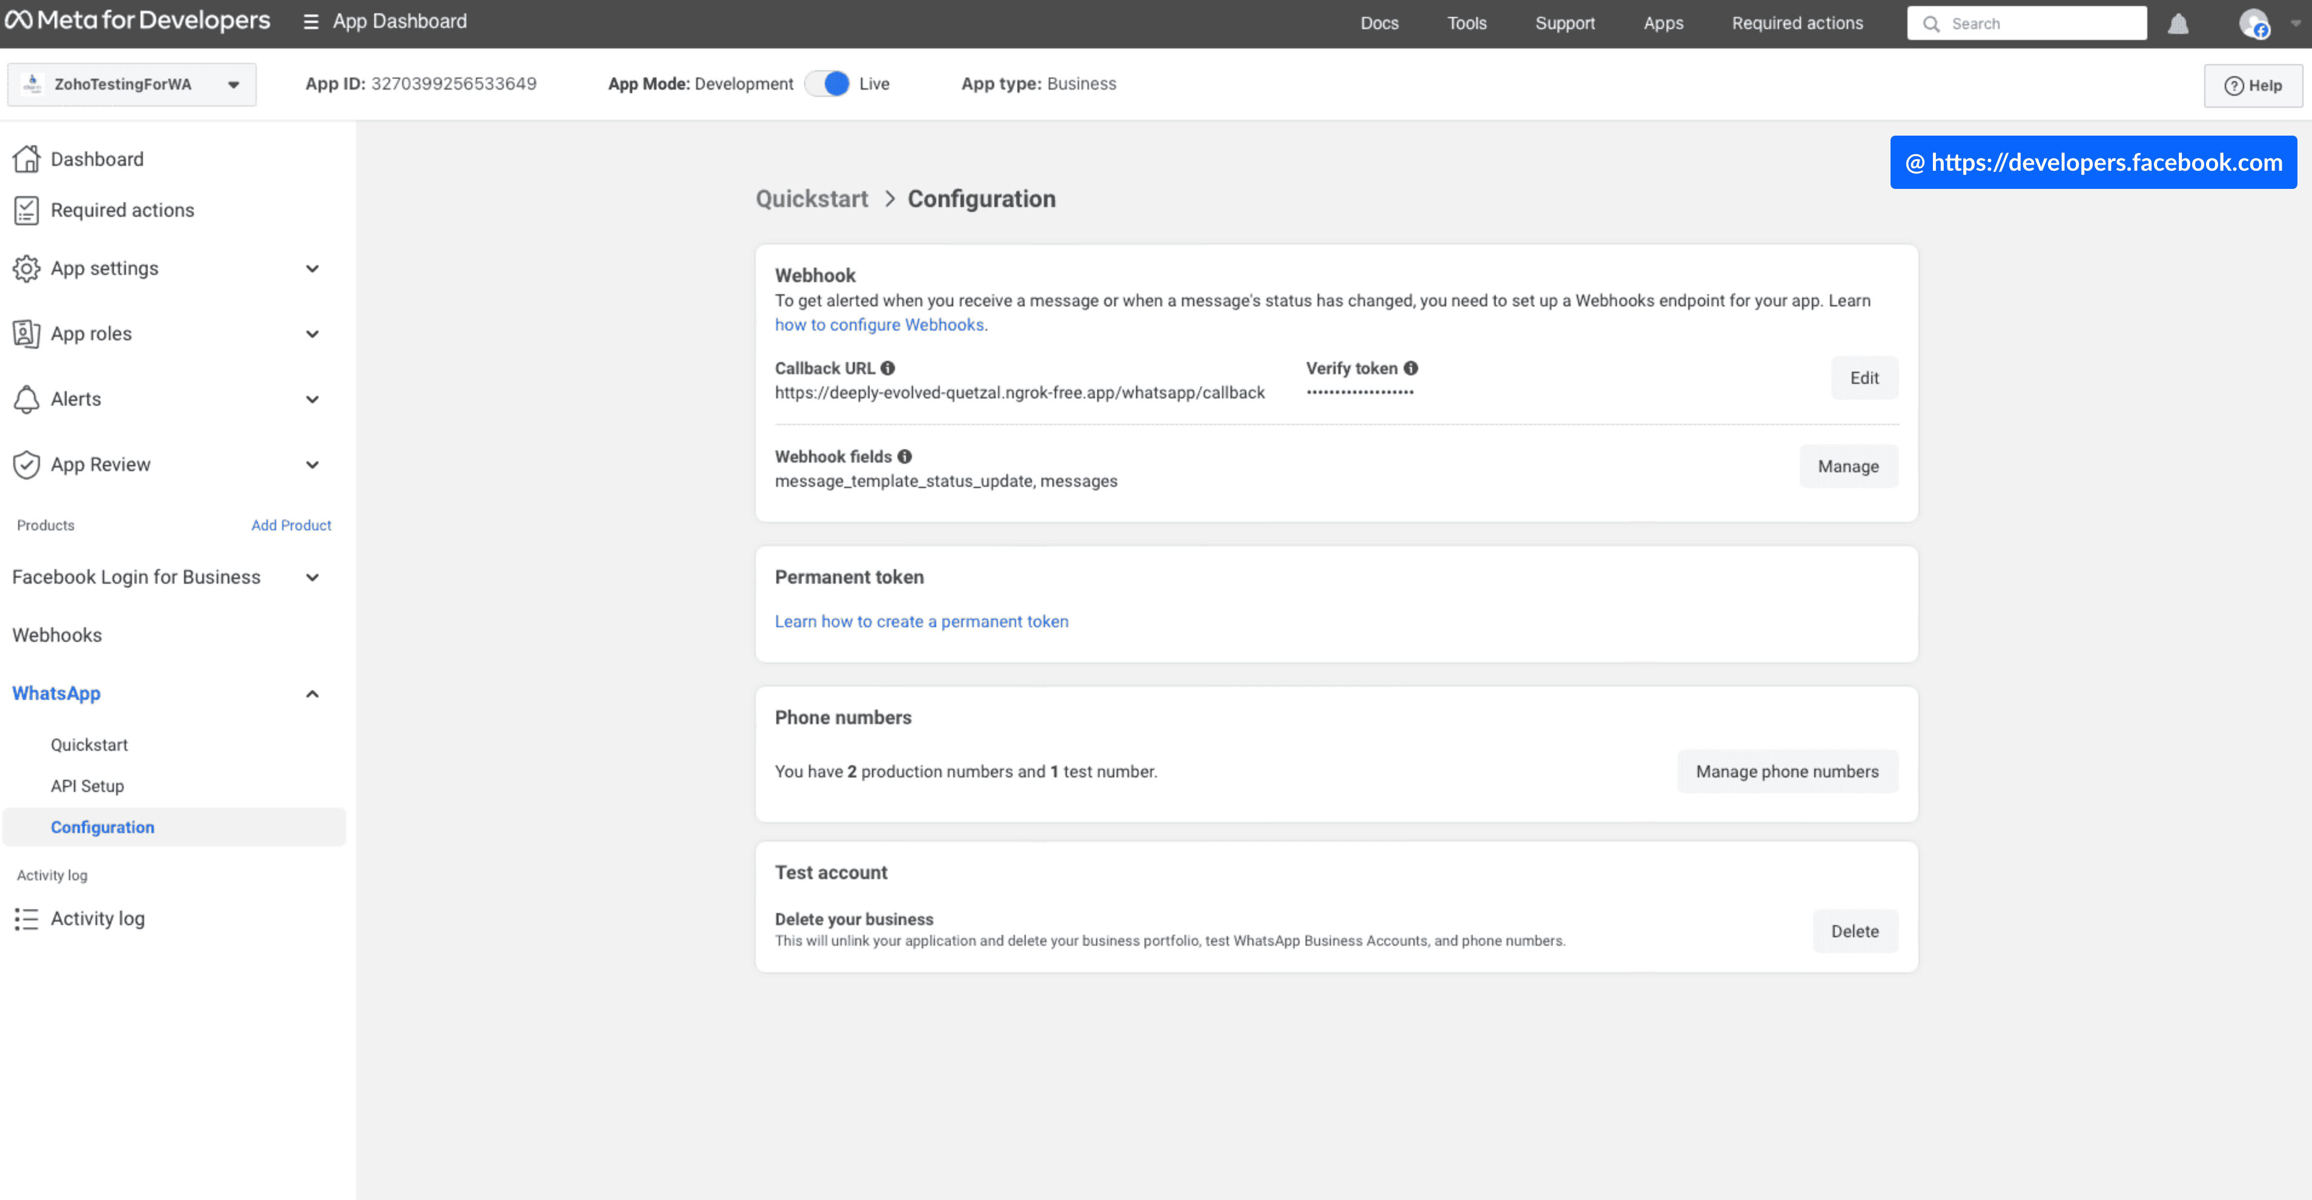Open link to learn how to create permanent token
This screenshot has height=1200, width=2312.
(x=921, y=620)
